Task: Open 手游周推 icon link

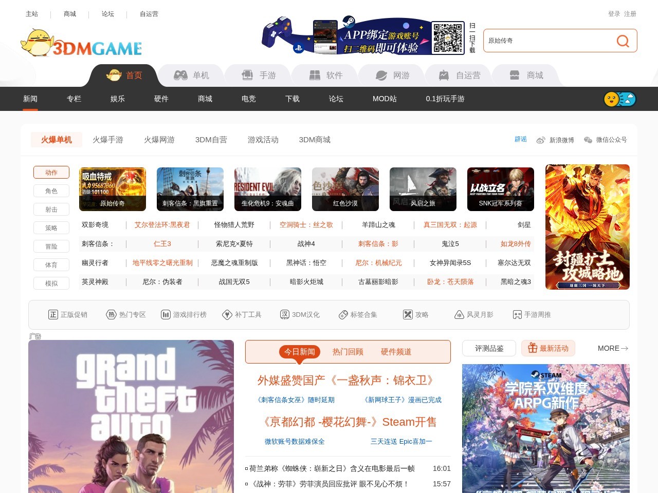Action: point(532,315)
